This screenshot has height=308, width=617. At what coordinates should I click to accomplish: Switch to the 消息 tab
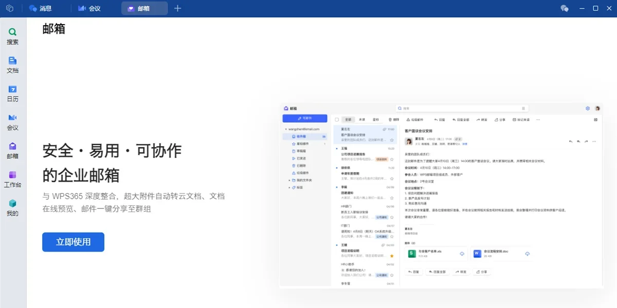tap(41, 8)
